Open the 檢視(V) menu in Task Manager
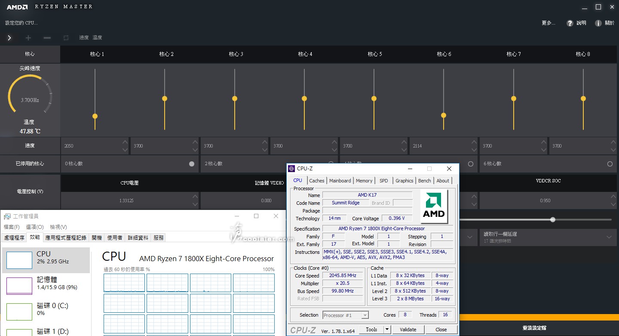619x336 pixels. click(58, 227)
